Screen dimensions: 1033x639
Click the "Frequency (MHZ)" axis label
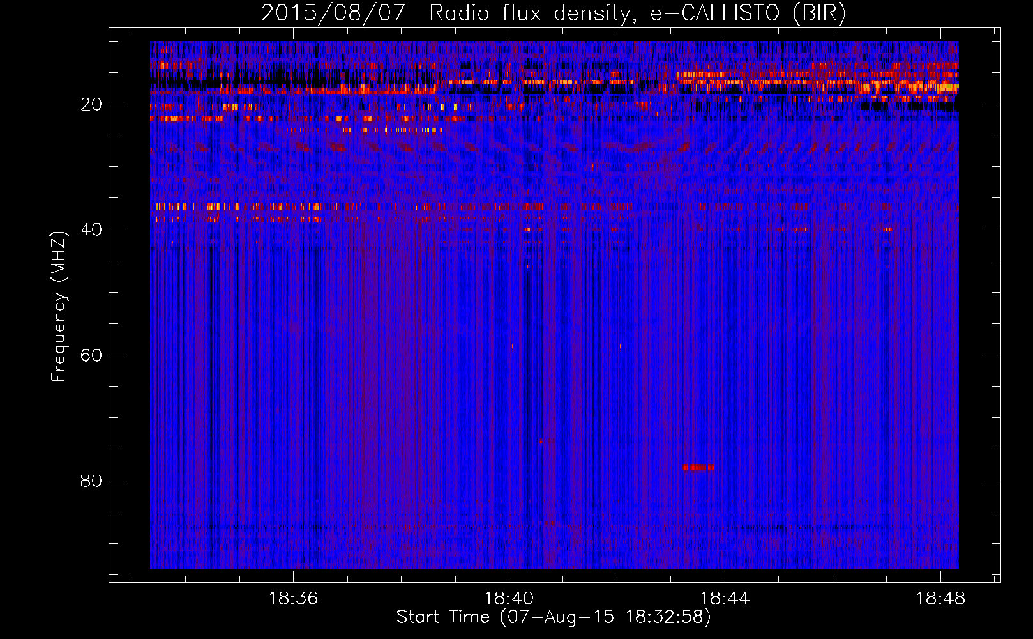[59, 307]
